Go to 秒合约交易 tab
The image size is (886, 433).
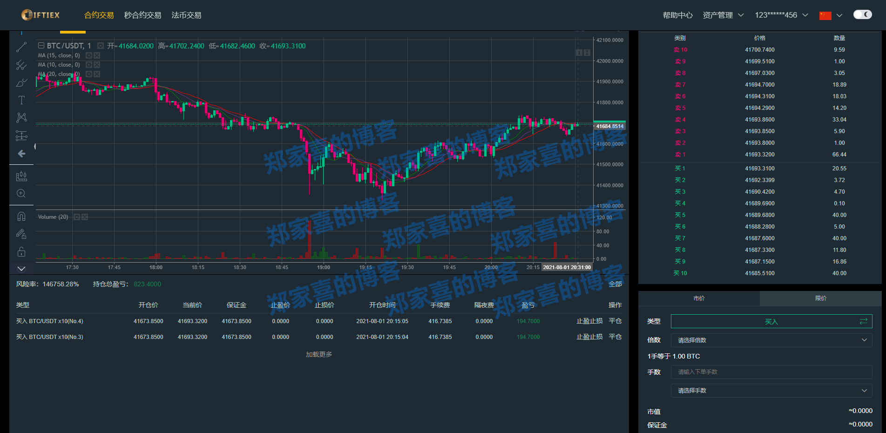[x=142, y=15]
